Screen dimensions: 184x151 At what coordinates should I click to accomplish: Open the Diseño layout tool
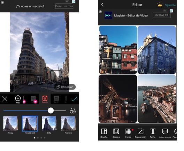coord(104,133)
